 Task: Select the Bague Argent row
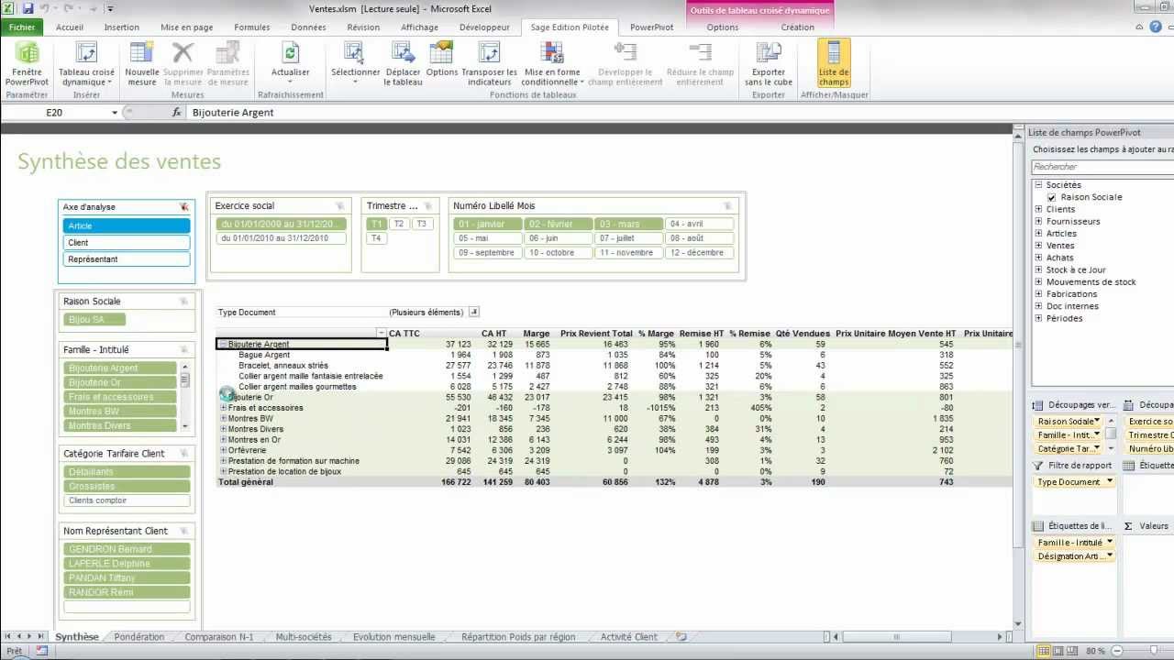[264, 355]
